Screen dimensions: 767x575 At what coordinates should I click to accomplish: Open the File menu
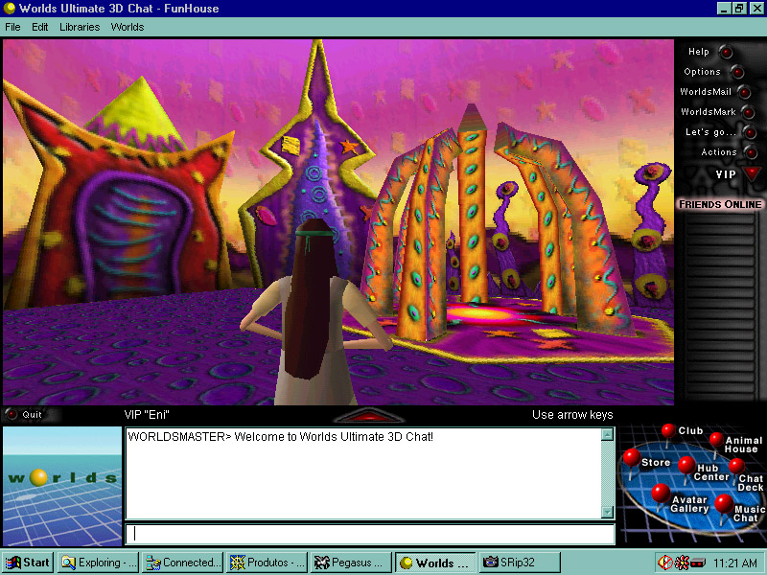(12, 27)
